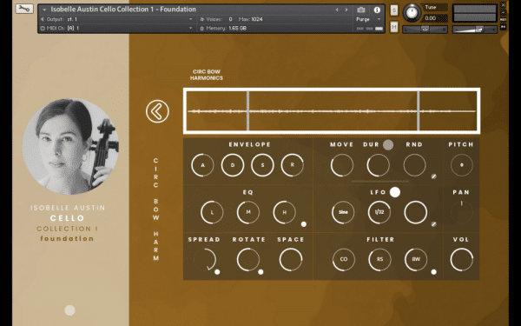Viewport: 521px width, 326px height.
Task: Adjust the header volume slider
Action: [x=474, y=30]
